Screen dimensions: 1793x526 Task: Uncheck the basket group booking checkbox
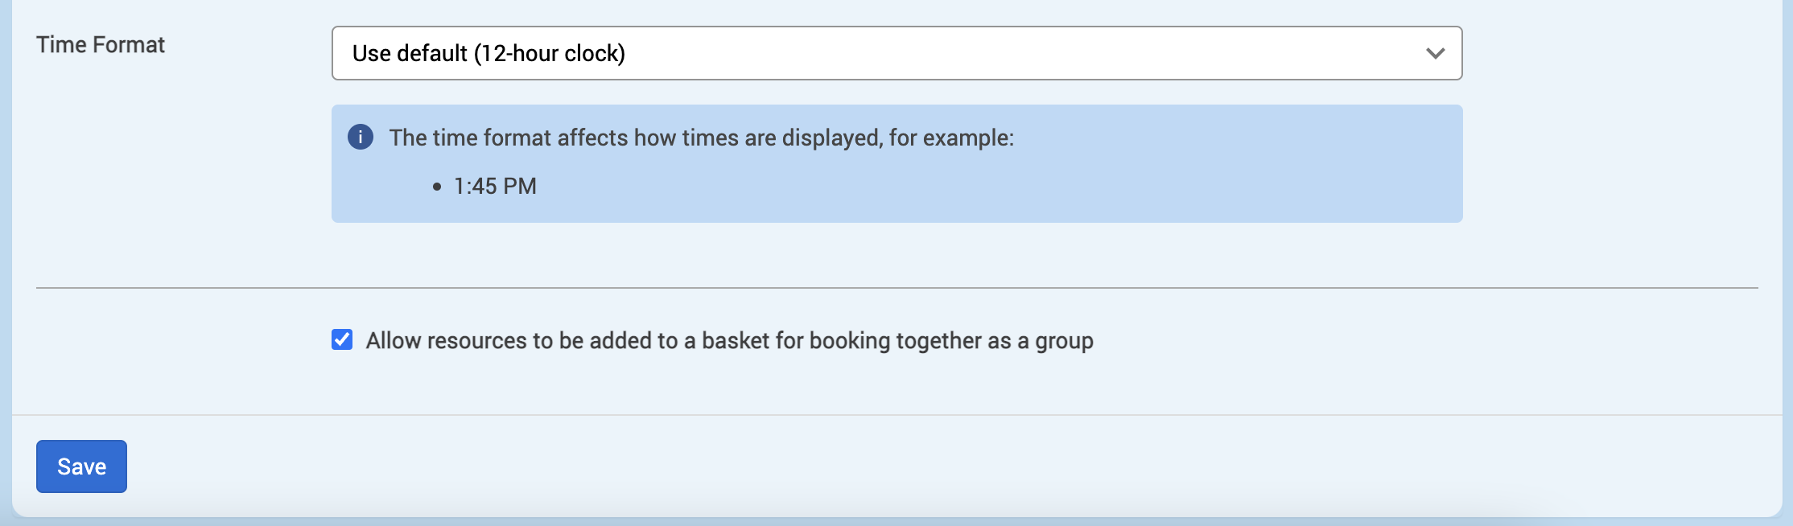click(x=342, y=339)
